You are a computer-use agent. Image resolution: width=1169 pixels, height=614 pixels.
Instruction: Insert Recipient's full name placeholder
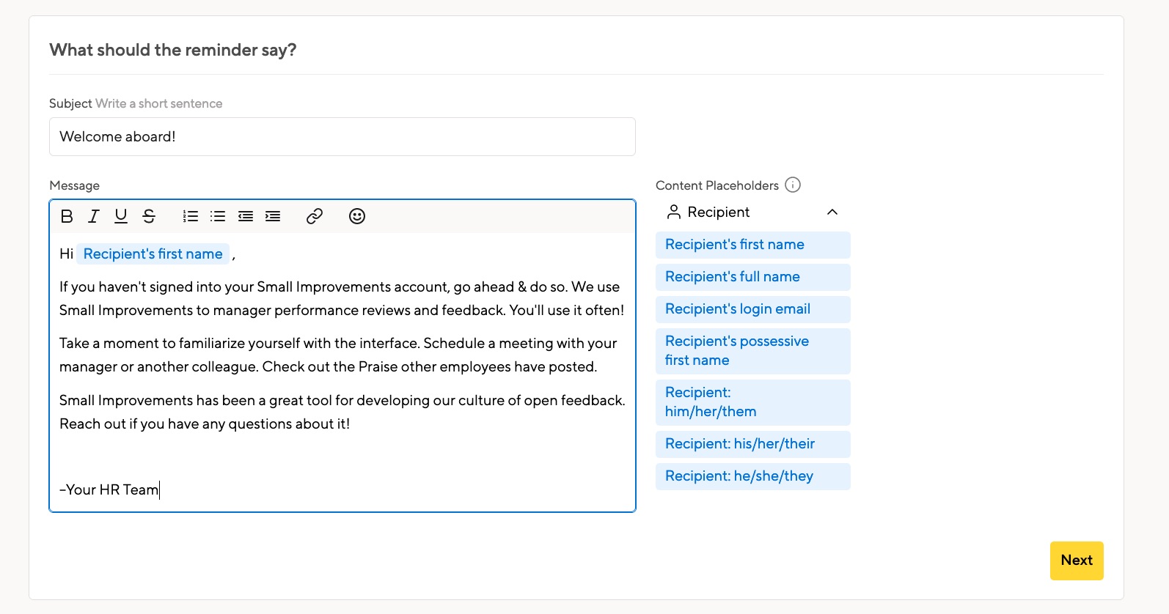click(x=752, y=277)
